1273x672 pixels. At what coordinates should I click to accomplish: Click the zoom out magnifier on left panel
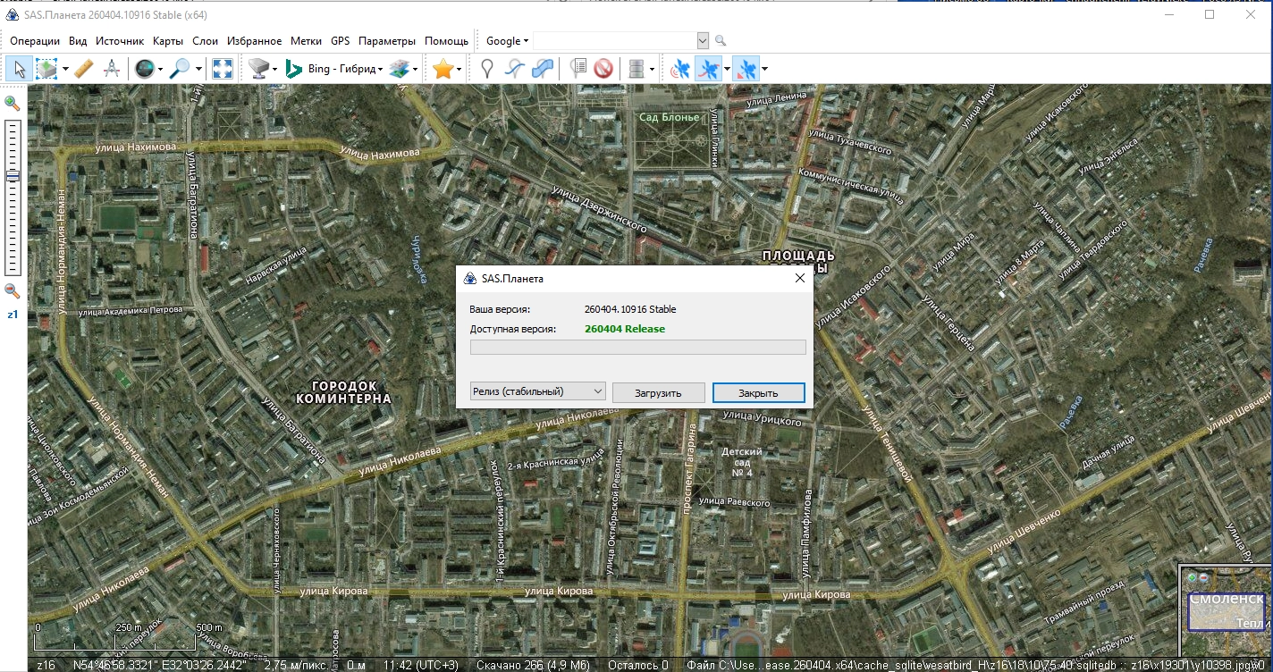pyautogui.click(x=13, y=290)
